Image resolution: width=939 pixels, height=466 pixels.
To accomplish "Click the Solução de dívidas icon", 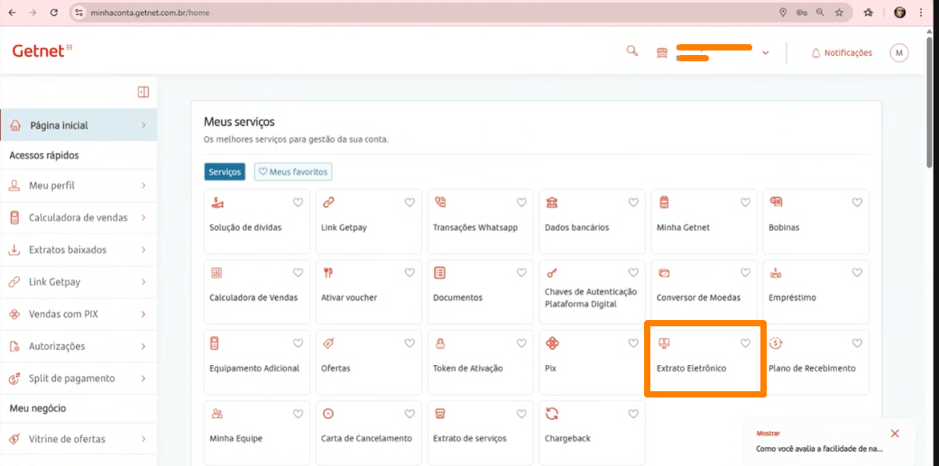I will 216,203.
